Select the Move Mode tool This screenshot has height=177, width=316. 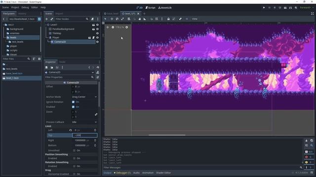pos(112,19)
